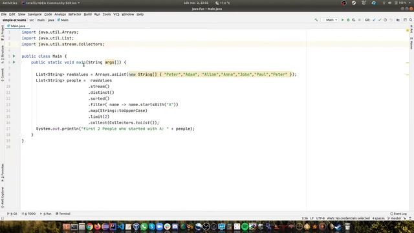This screenshot has height=233, width=414.
Task: Click Zoom icon in dock
Action: (x=160, y=227)
